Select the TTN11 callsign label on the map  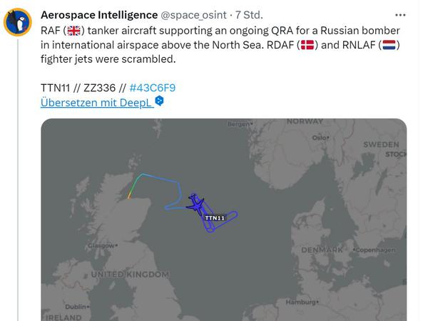[x=215, y=218]
